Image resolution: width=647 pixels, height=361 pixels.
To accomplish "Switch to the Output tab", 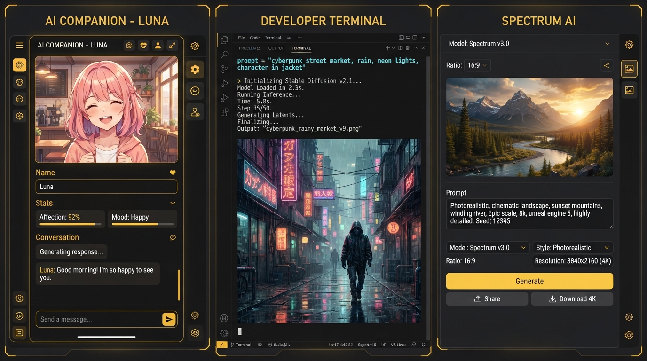I will [x=276, y=48].
